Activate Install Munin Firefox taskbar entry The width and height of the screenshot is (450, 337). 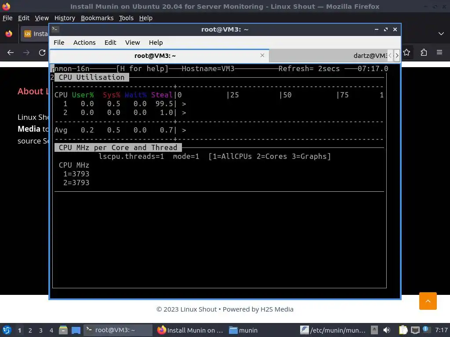tap(190, 330)
